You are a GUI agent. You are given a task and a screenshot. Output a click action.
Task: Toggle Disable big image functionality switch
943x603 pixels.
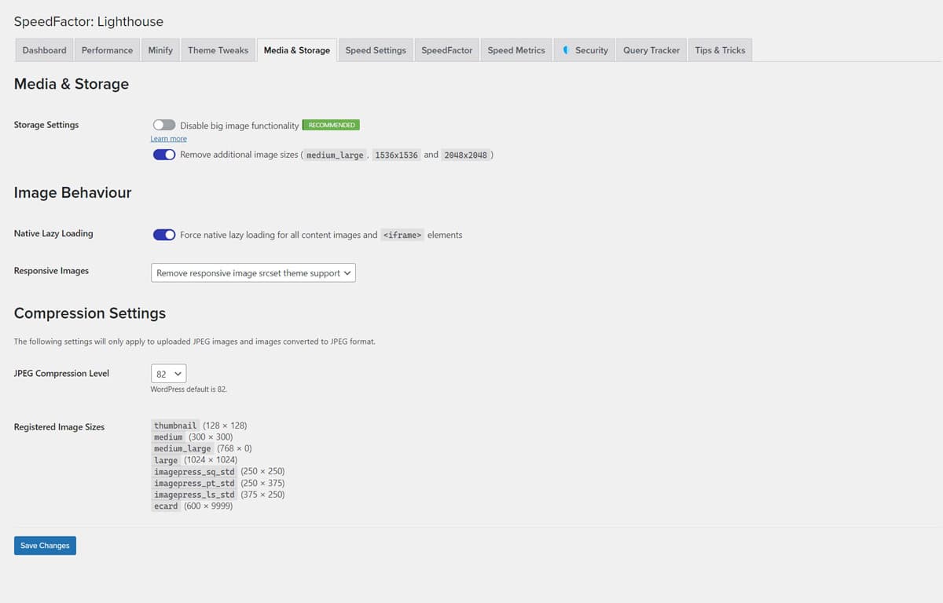pyautogui.click(x=164, y=126)
